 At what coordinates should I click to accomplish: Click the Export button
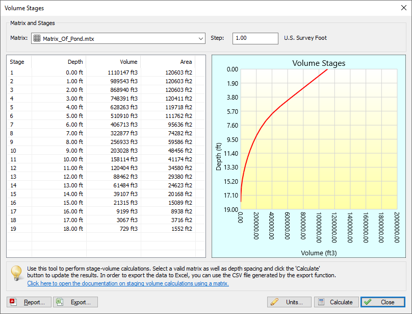[75, 302]
